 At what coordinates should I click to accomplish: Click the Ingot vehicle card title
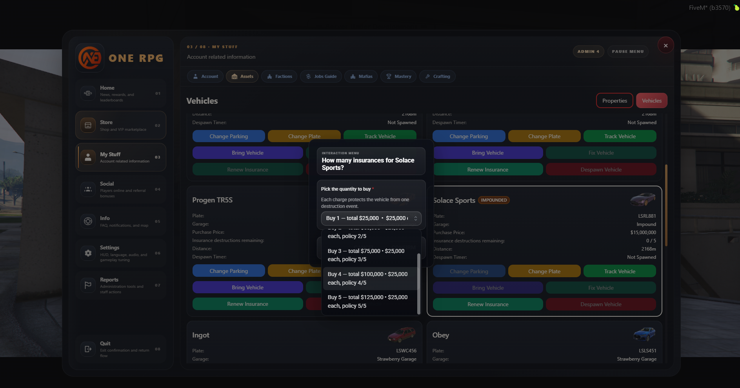200,335
